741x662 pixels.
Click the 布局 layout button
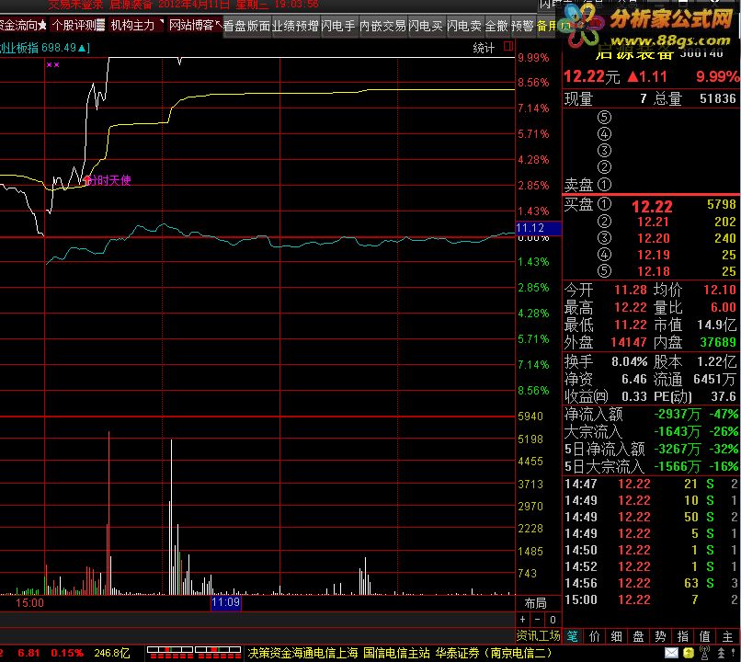pyautogui.click(x=535, y=603)
